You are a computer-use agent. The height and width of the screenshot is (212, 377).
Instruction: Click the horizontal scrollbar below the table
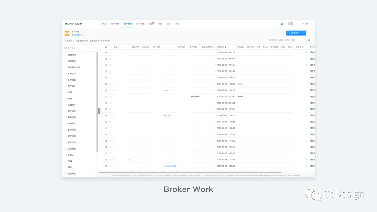coord(190,172)
